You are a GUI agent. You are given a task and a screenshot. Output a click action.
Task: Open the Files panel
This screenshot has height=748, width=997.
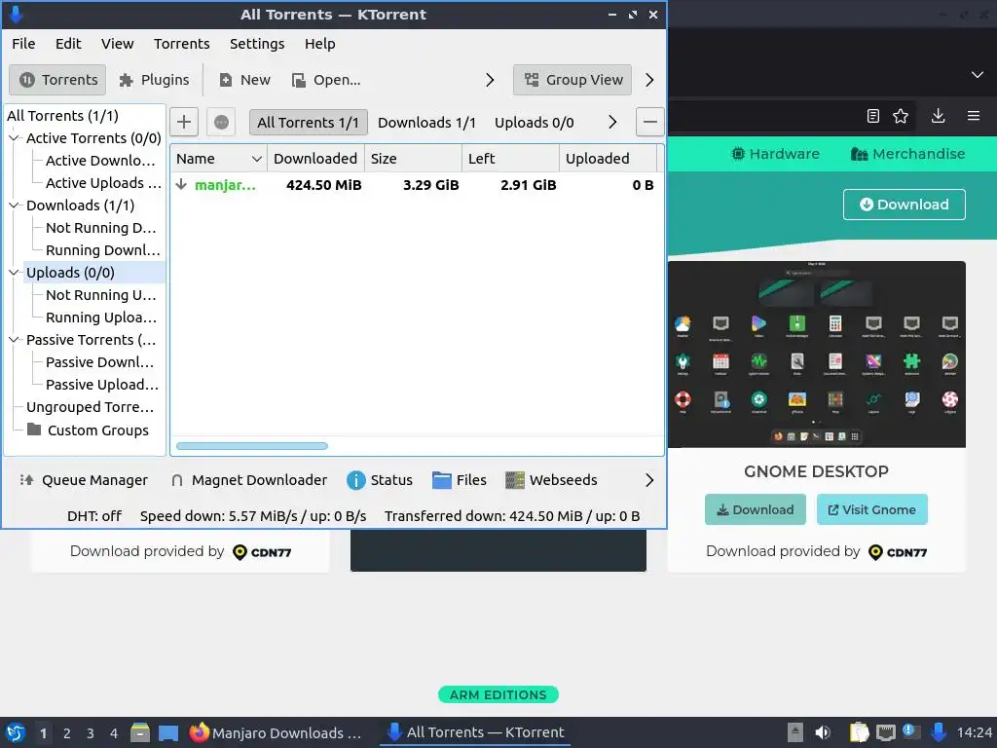coord(460,480)
